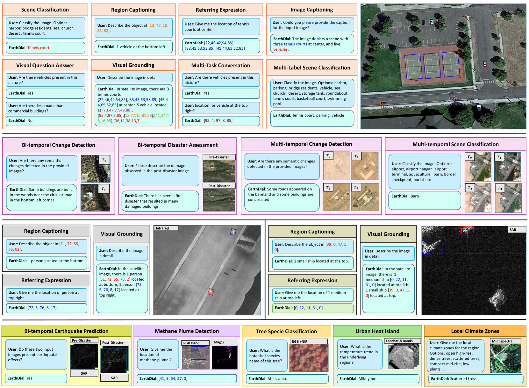Click the T0 image in Multi-temporal Scene Classification
The height and width of the screenshot is (388, 529).
click(478, 167)
